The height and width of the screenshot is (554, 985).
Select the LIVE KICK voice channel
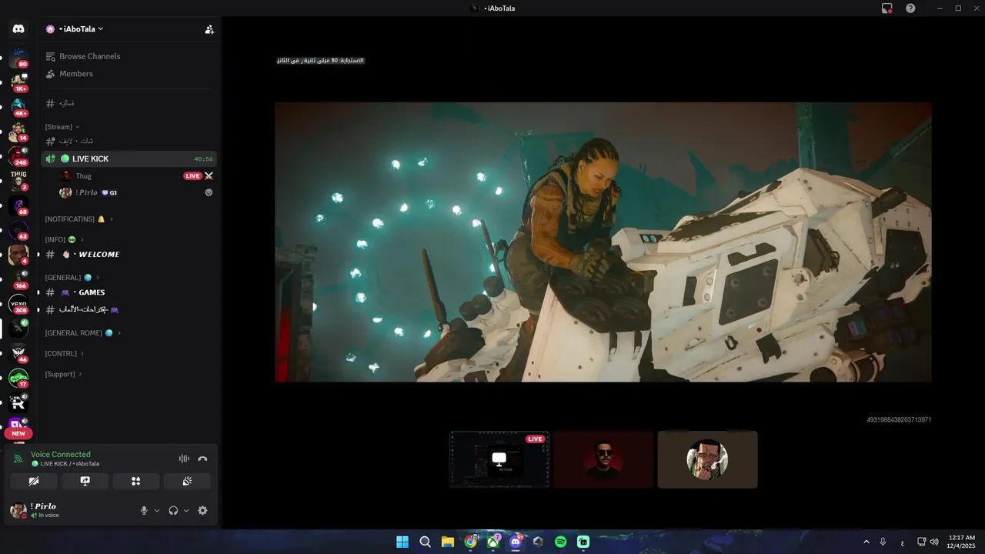pos(128,159)
